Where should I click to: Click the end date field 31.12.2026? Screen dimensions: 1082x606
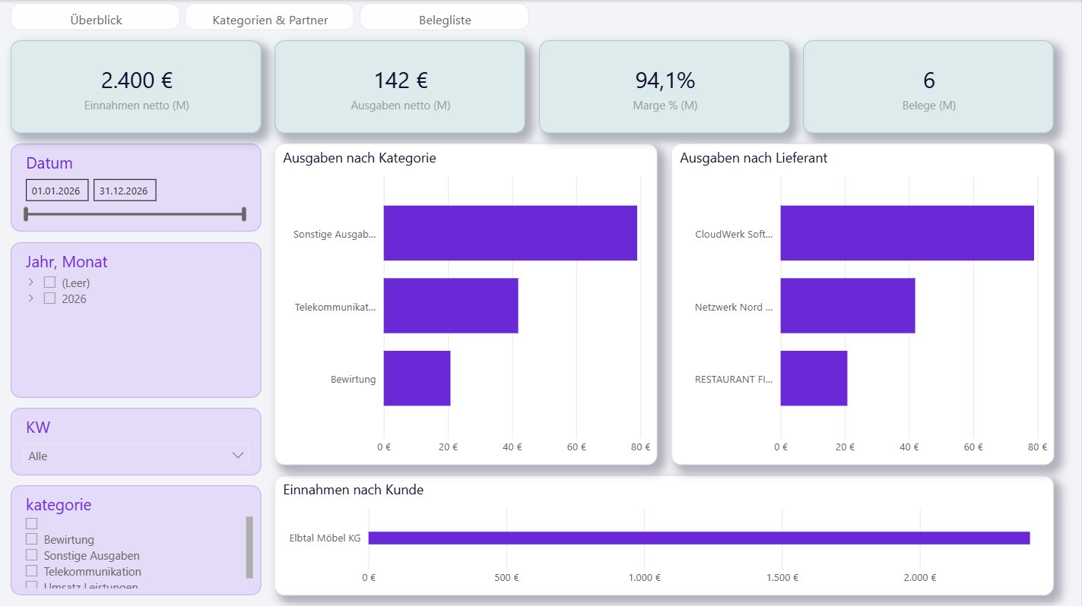[x=125, y=191]
